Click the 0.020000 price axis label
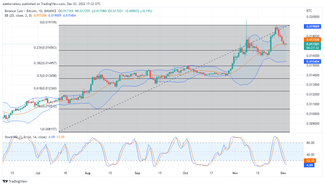The image size is (325, 186). click(313, 17)
